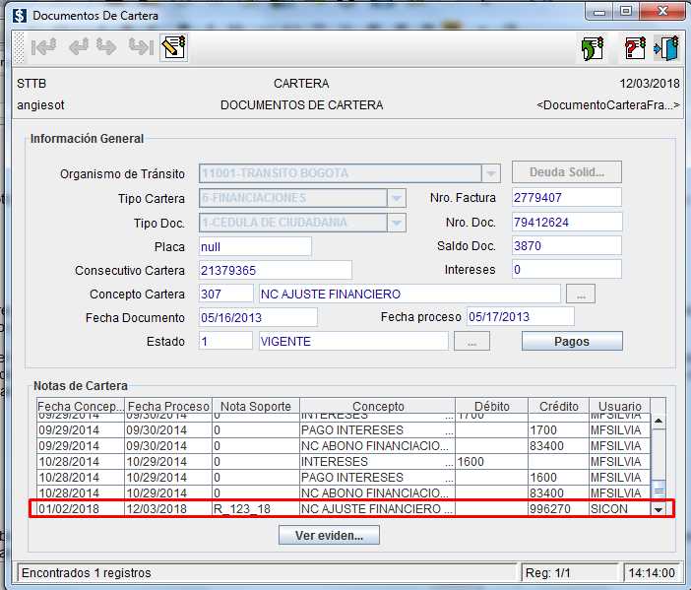Click the Deuda Solid... button

click(567, 172)
